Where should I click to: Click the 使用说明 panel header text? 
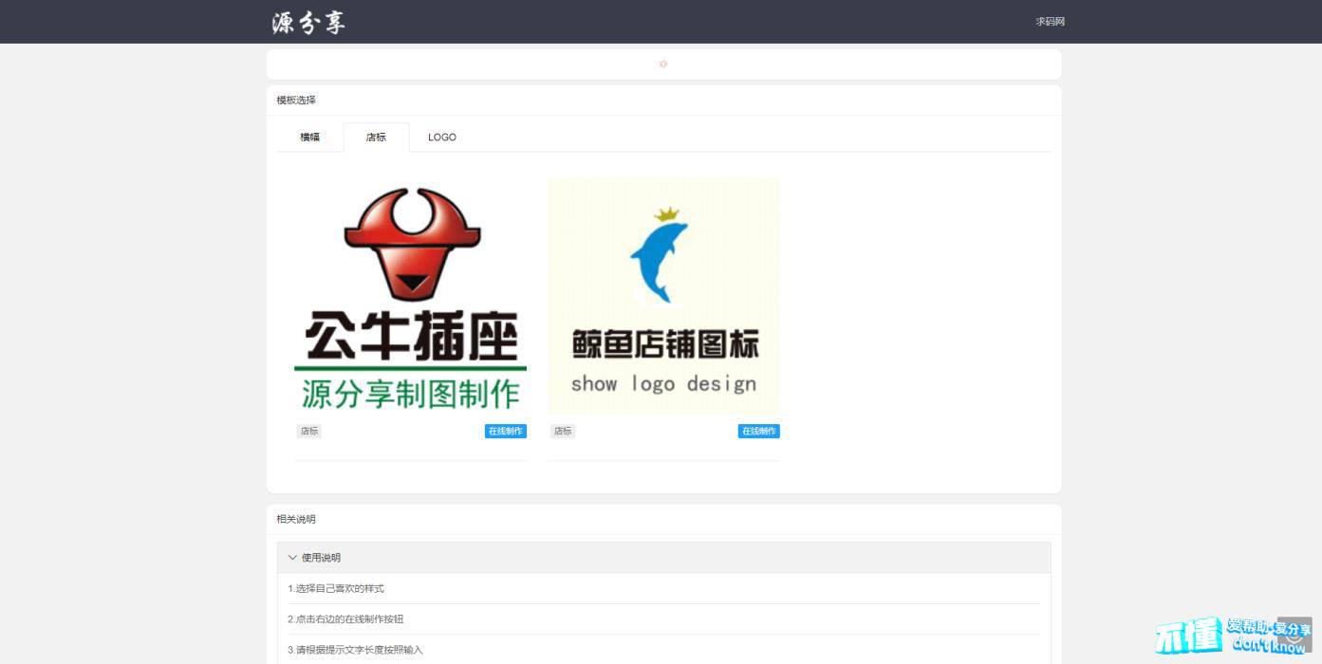point(321,558)
